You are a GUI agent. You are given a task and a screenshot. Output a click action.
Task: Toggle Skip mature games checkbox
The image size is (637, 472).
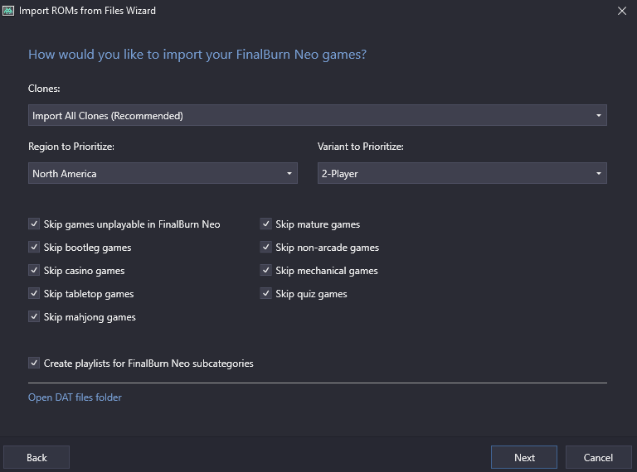(x=266, y=224)
